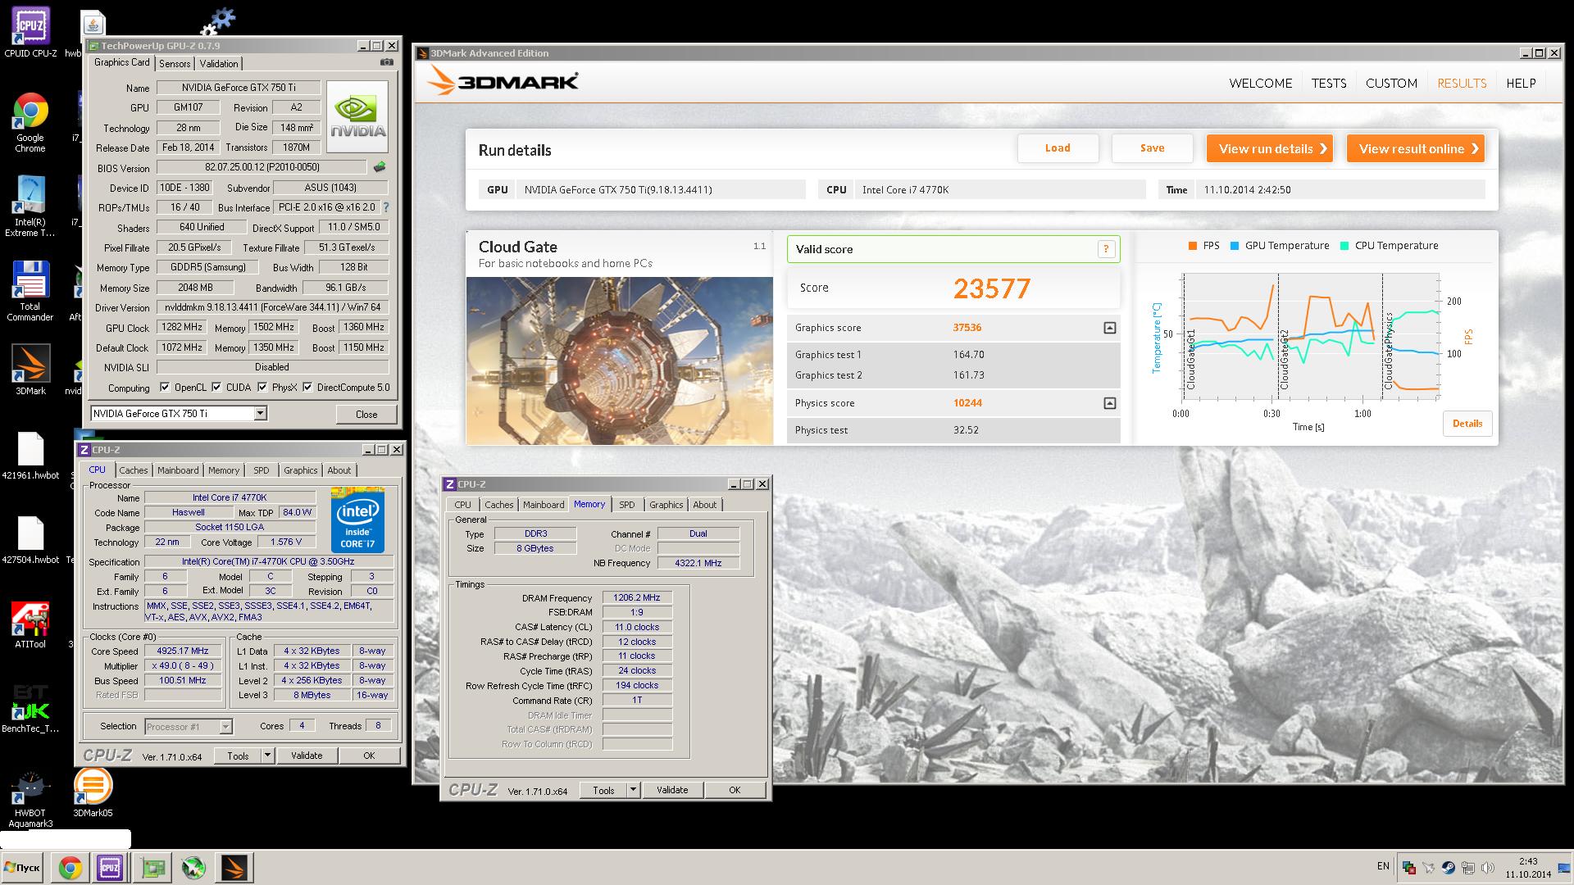Click Tools button in CPU-Z CPU window
Screen dimensions: 1574x885
pos(239,756)
